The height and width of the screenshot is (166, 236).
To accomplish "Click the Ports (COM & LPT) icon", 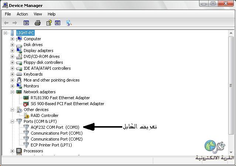I will (x=19, y=121).
